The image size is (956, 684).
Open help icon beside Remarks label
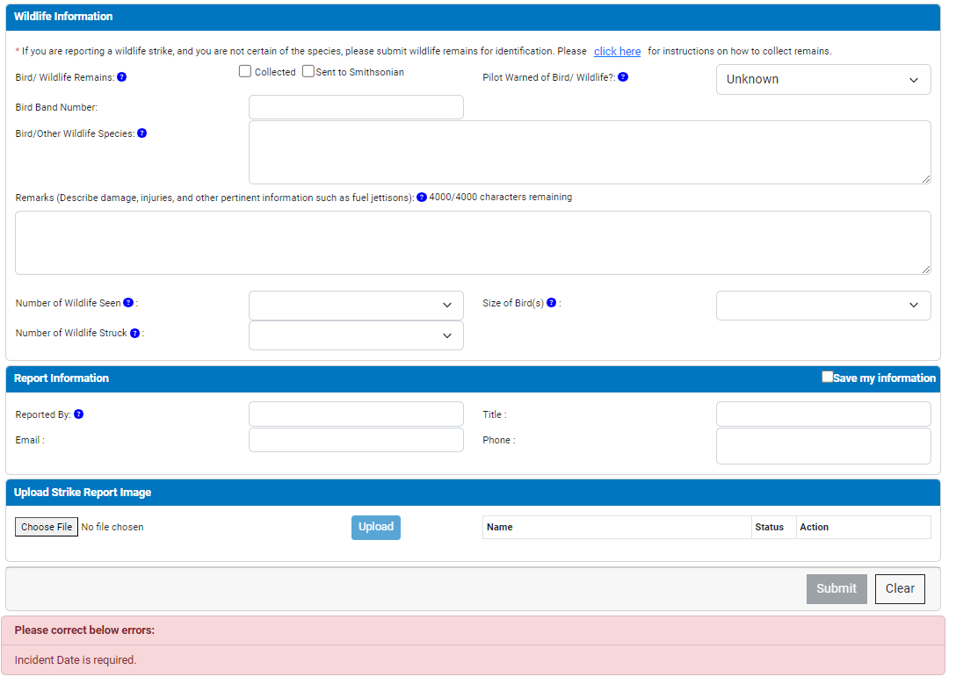(x=421, y=197)
